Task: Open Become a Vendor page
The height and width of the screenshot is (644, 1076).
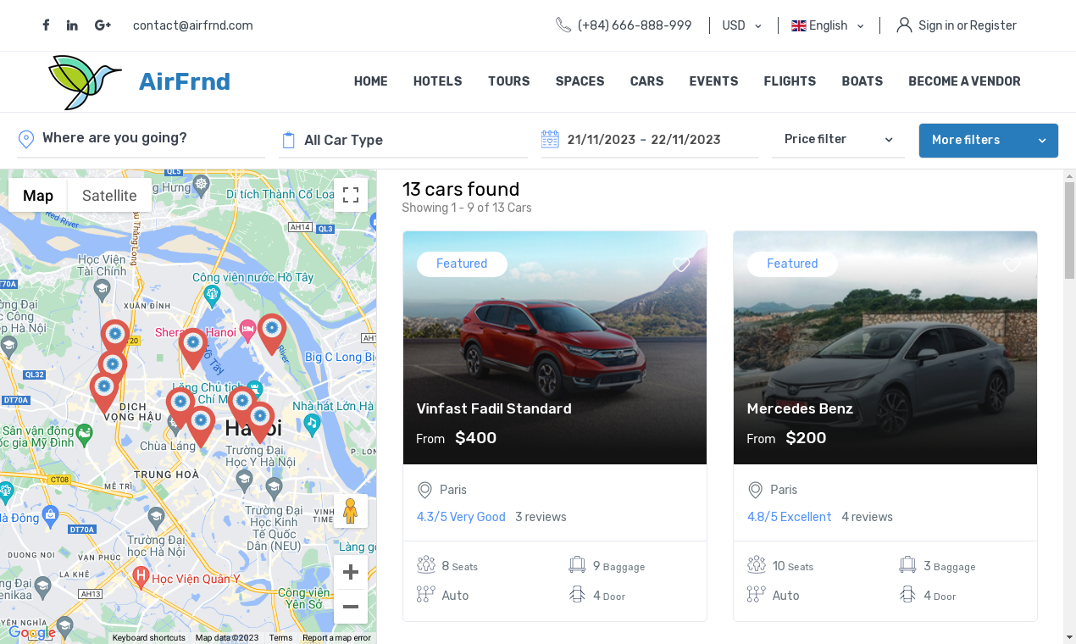Action: [x=965, y=81]
